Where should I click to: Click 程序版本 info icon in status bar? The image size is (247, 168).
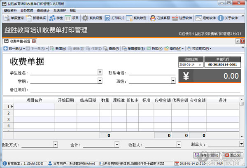[x=5, y=163]
